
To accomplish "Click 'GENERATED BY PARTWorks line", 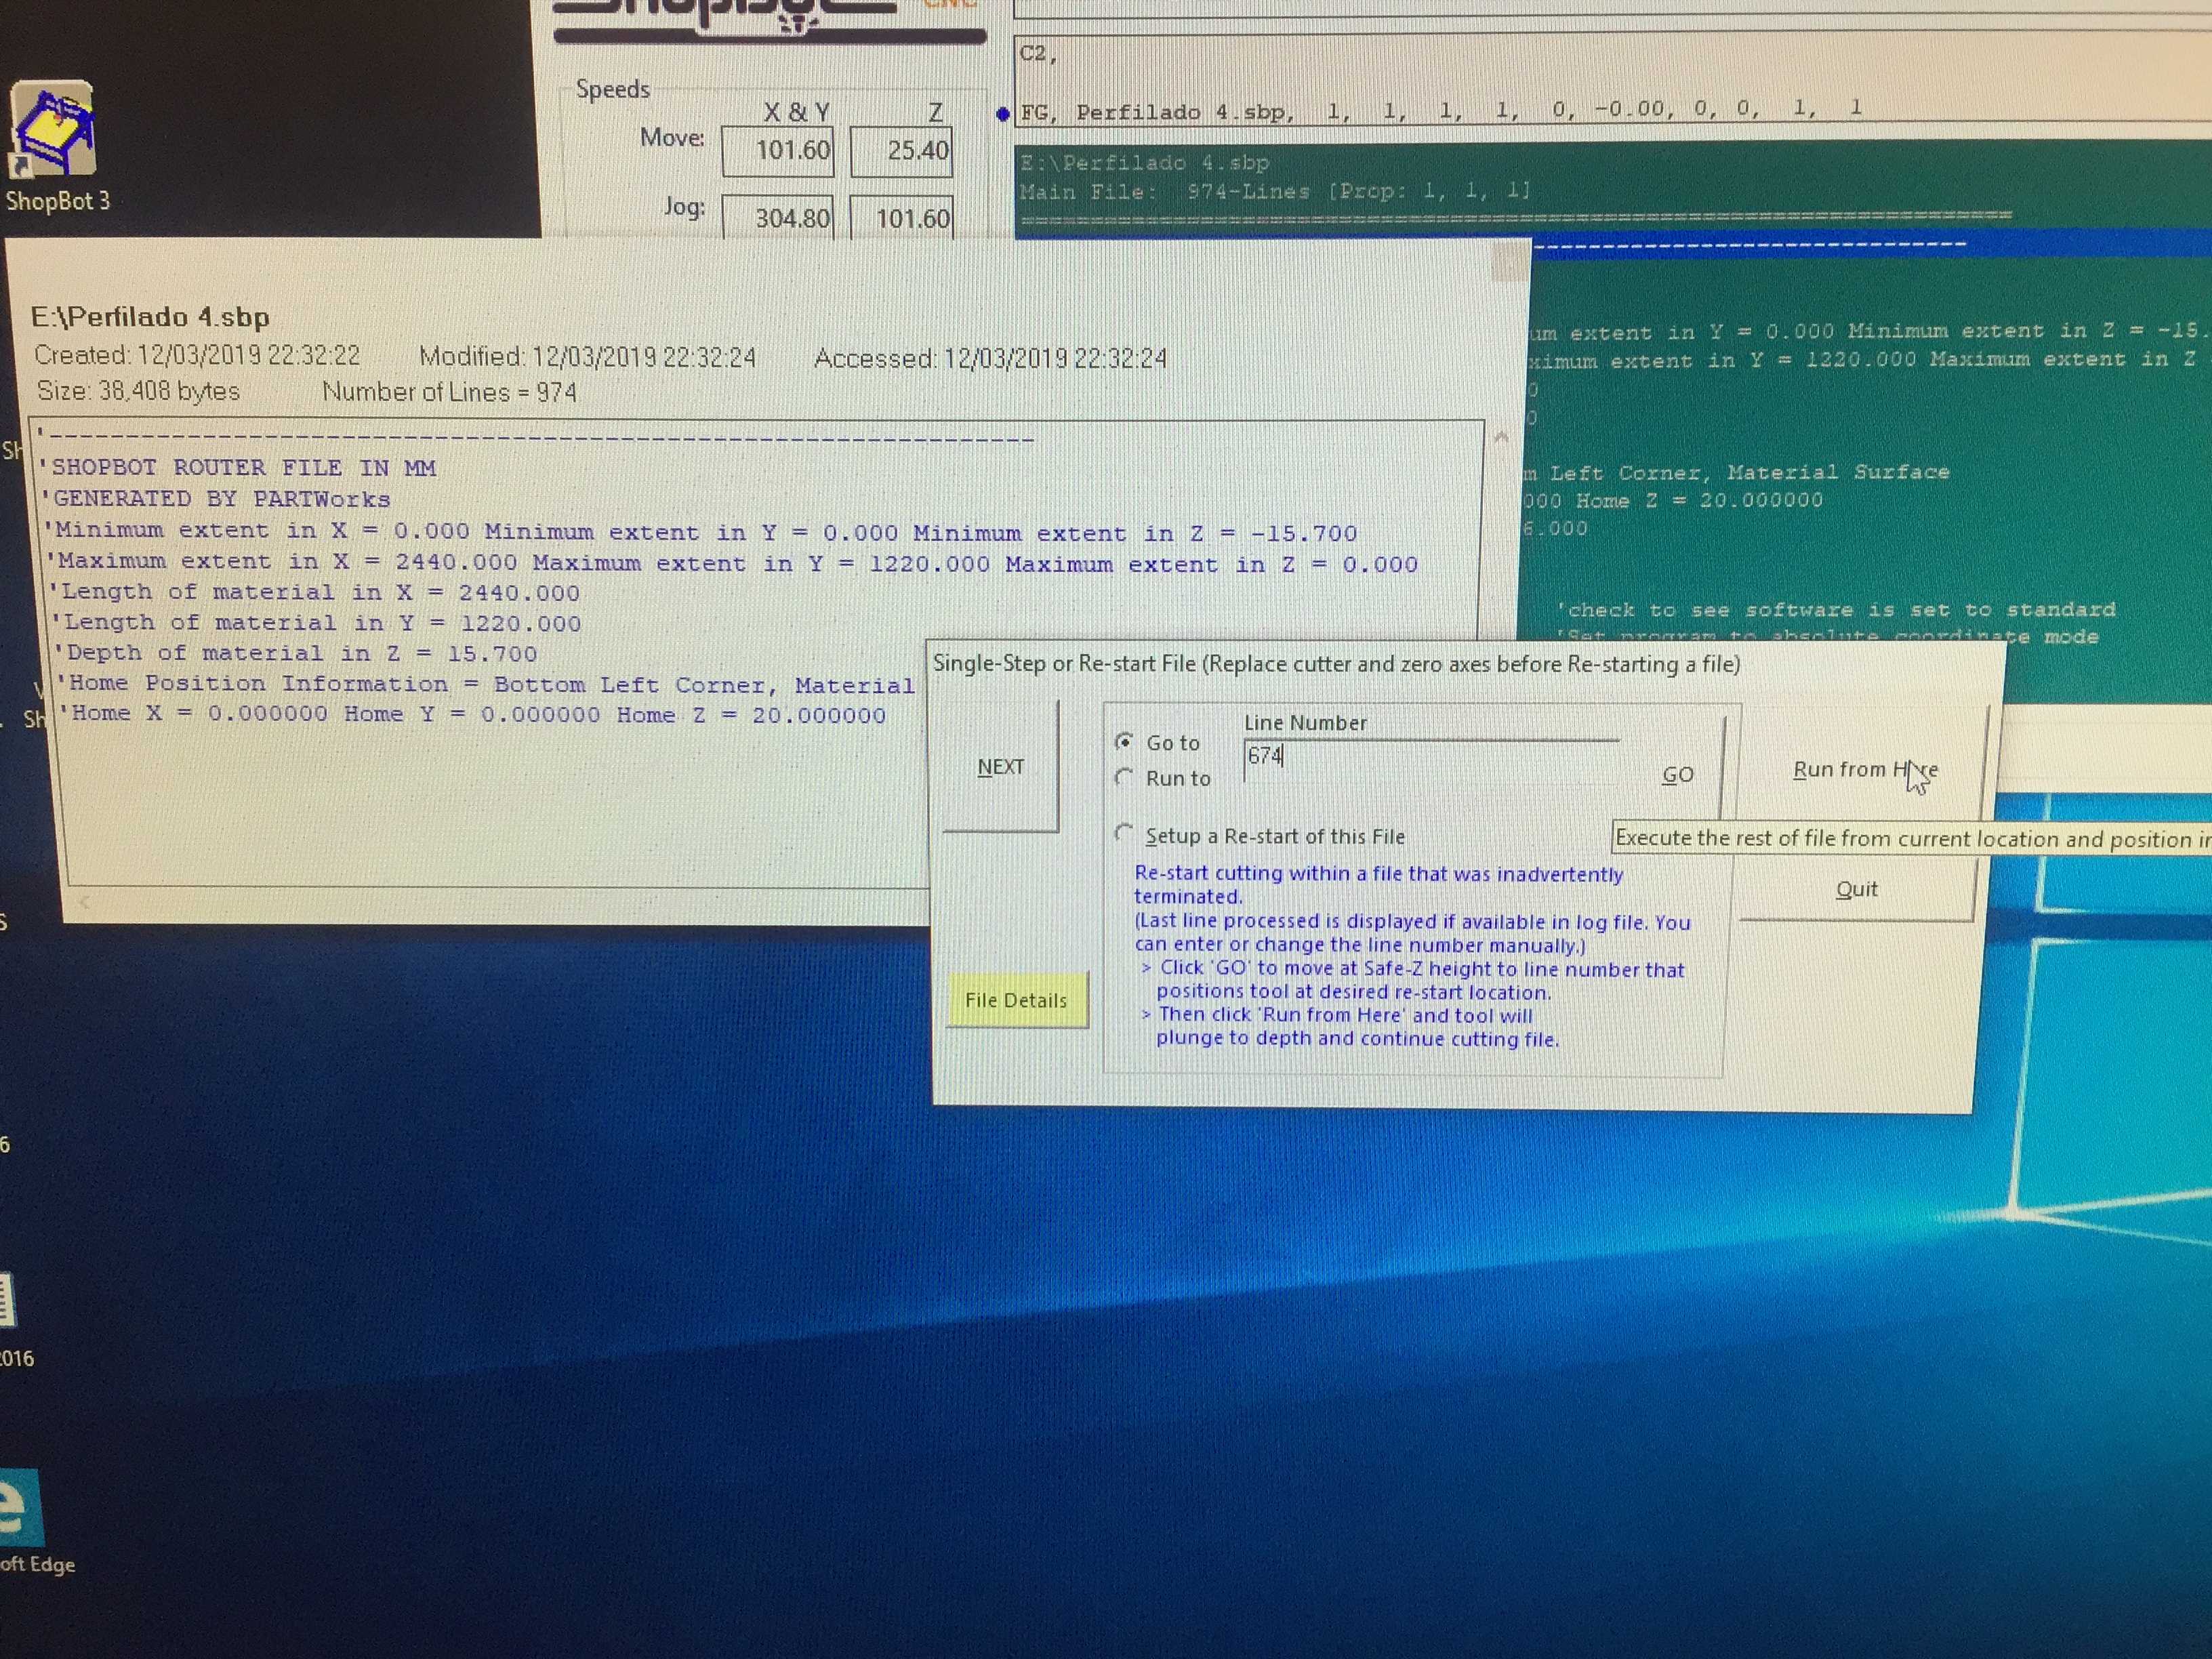I will [x=216, y=499].
